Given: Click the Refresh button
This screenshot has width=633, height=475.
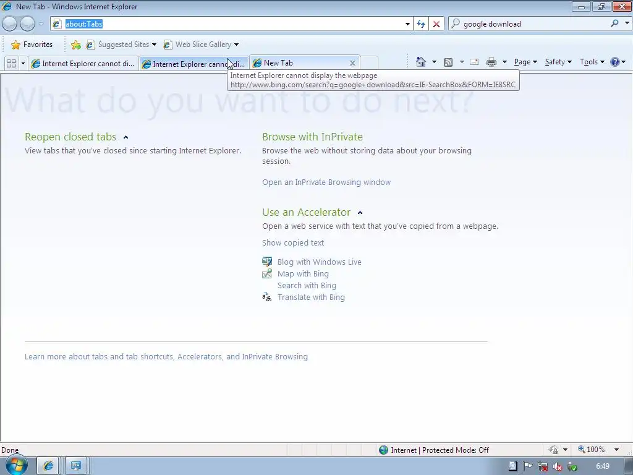Looking at the screenshot, I should click(421, 24).
